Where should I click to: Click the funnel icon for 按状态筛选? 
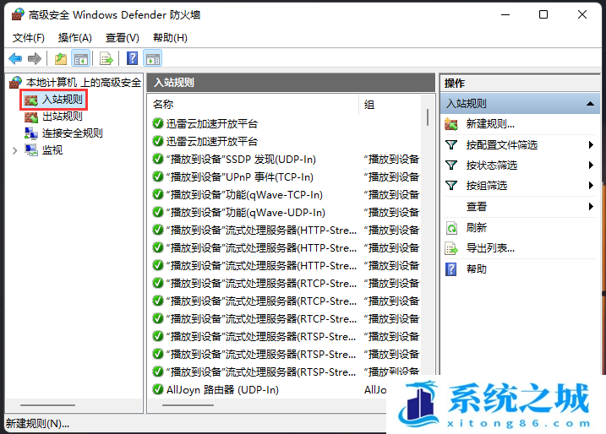451,165
